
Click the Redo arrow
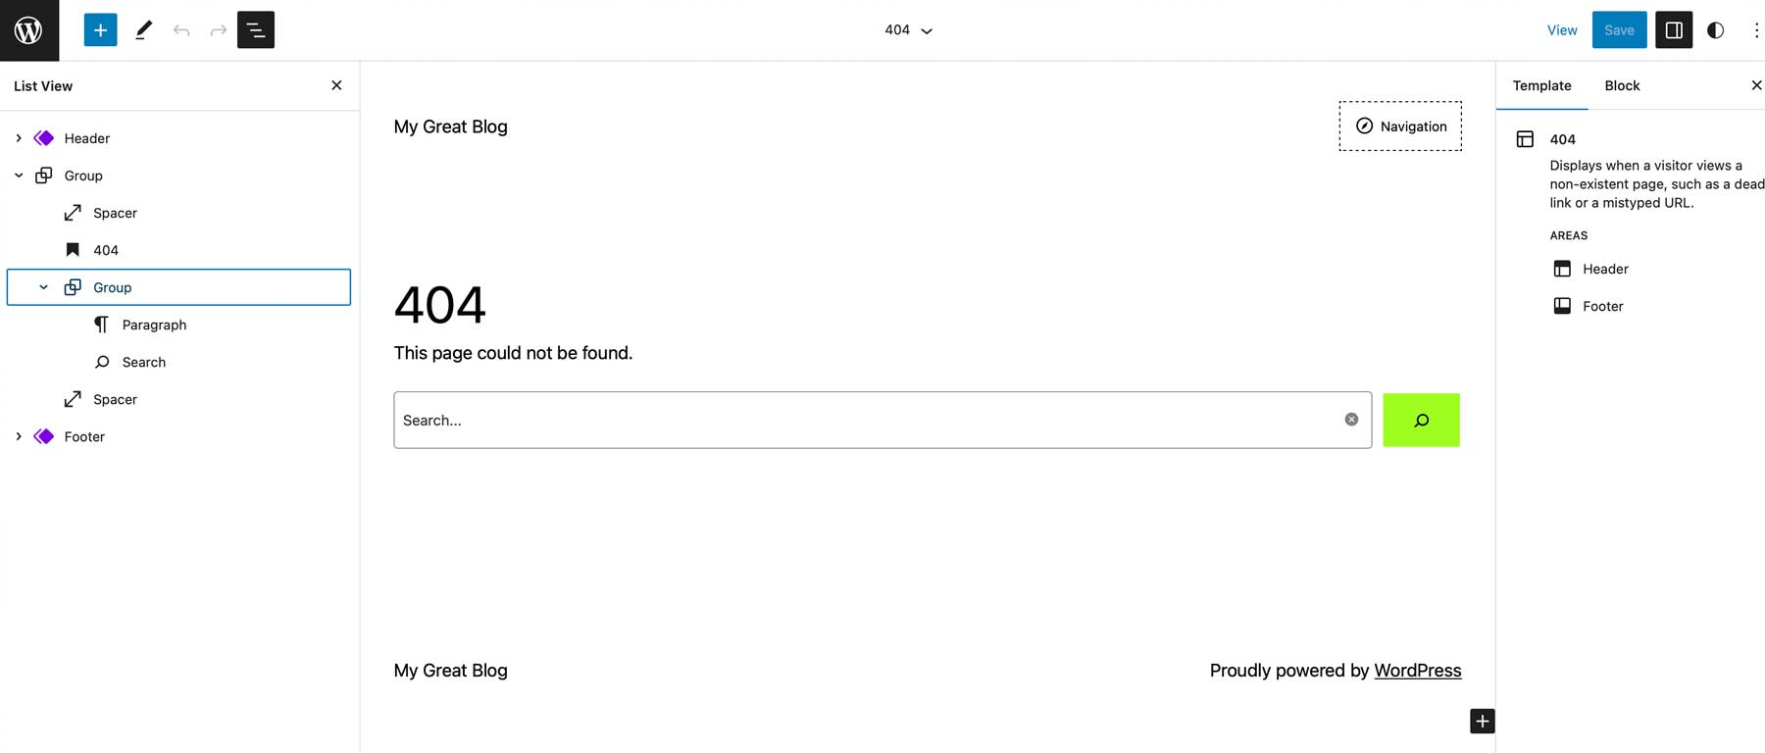click(217, 29)
